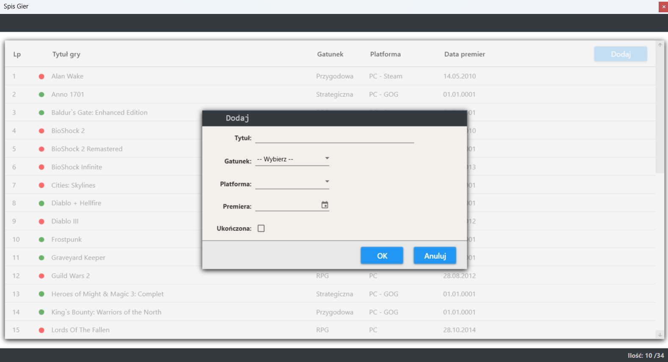Confirm the dialog with OK
The height and width of the screenshot is (362, 668).
pyautogui.click(x=382, y=255)
